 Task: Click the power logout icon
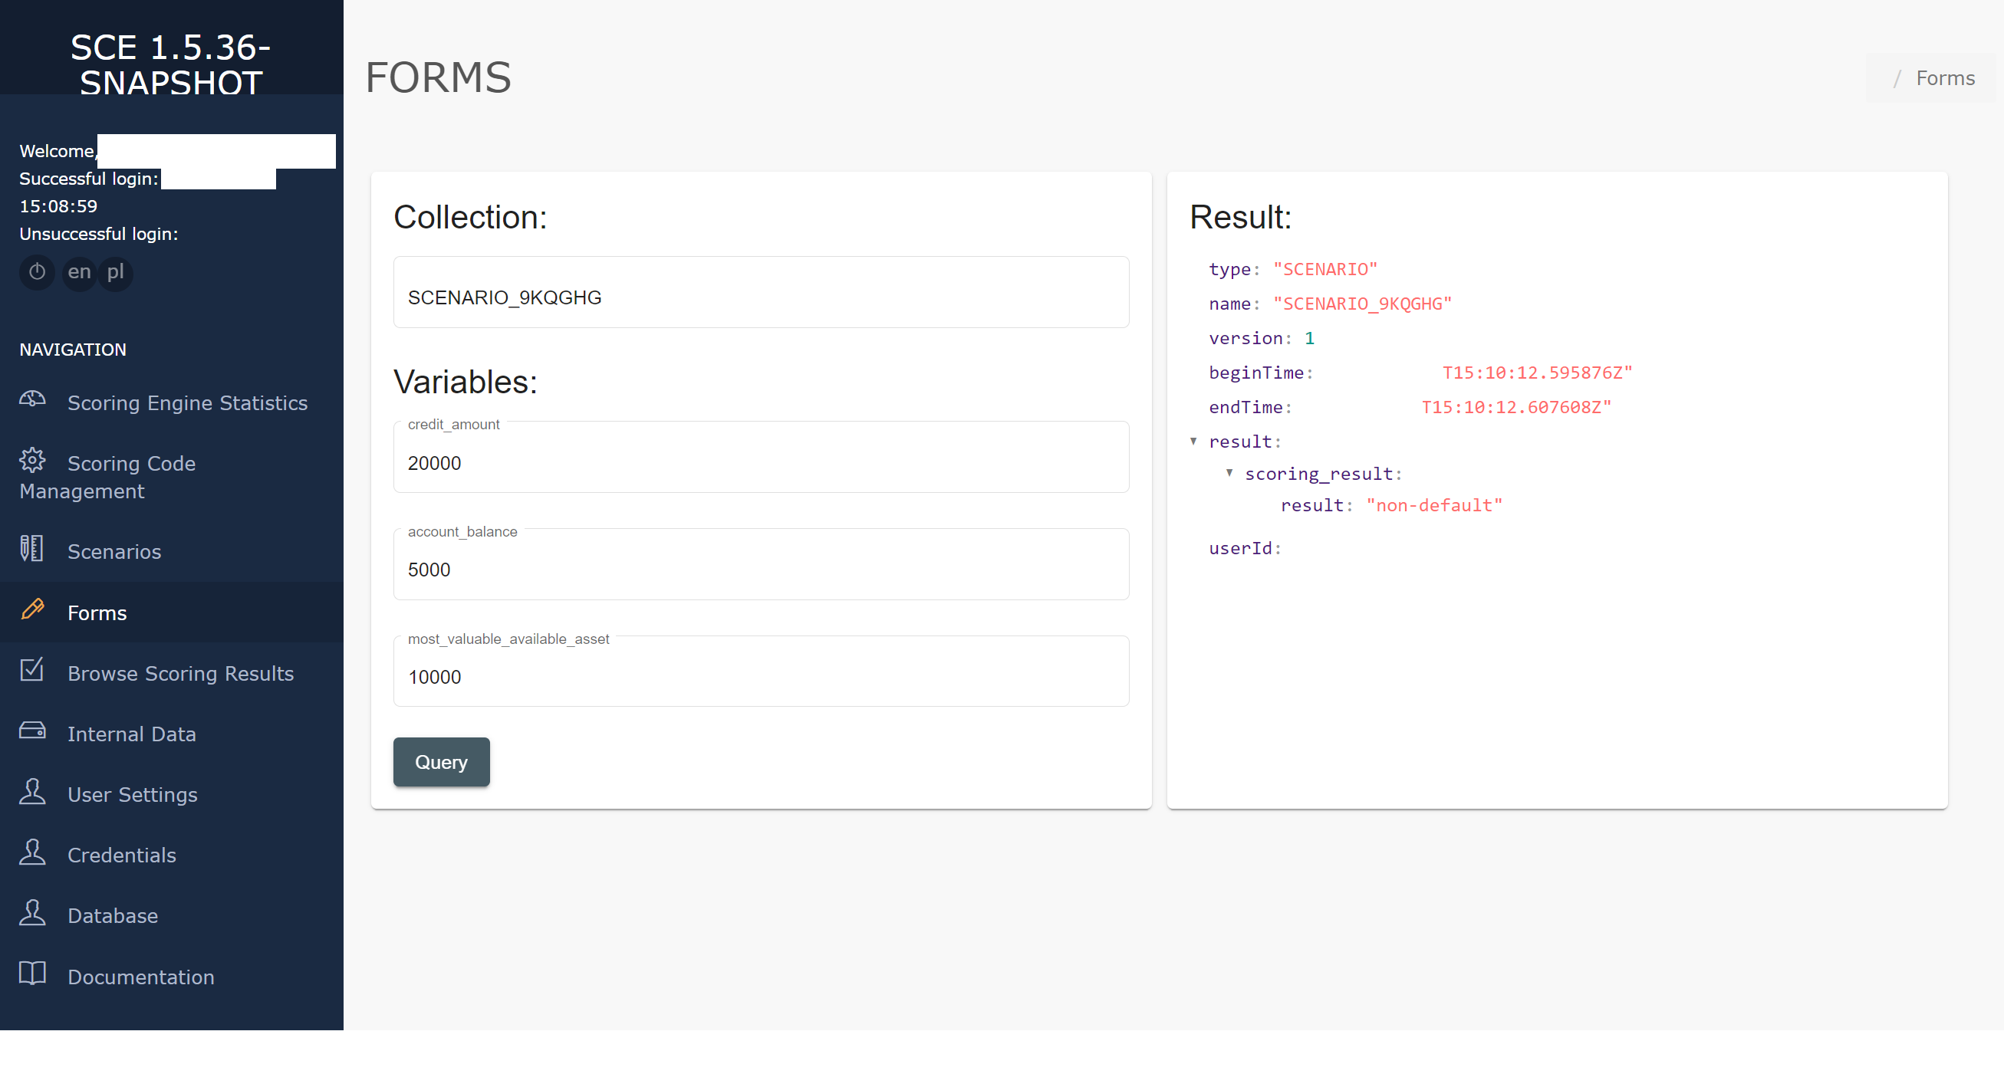coord(37,272)
